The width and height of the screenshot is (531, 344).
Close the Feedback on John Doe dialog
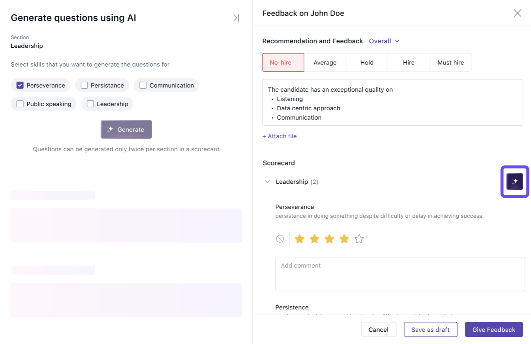pyautogui.click(x=517, y=13)
